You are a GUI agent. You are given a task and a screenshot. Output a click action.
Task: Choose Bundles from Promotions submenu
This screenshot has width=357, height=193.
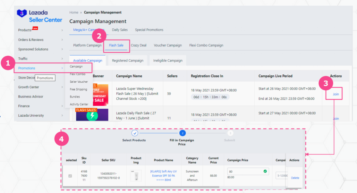click(75, 97)
